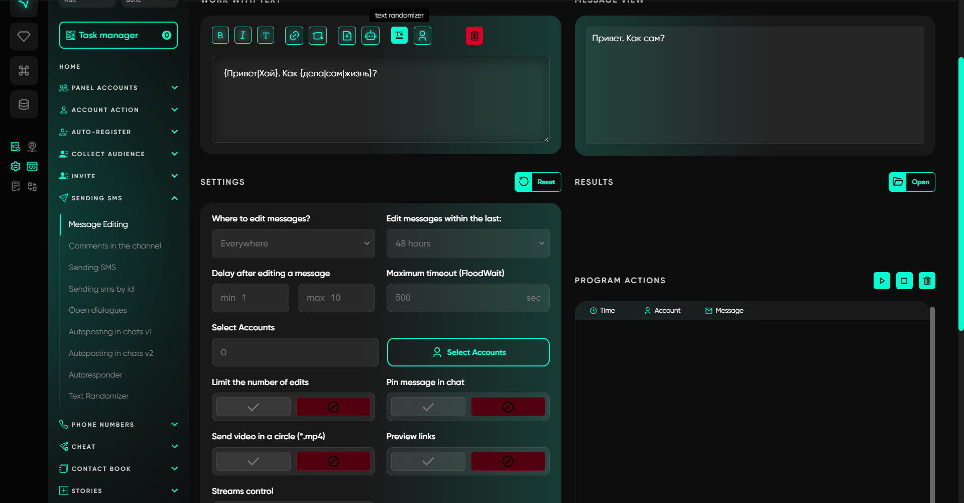Open the Where to edit messages dropdown

(x=293, y=243)
